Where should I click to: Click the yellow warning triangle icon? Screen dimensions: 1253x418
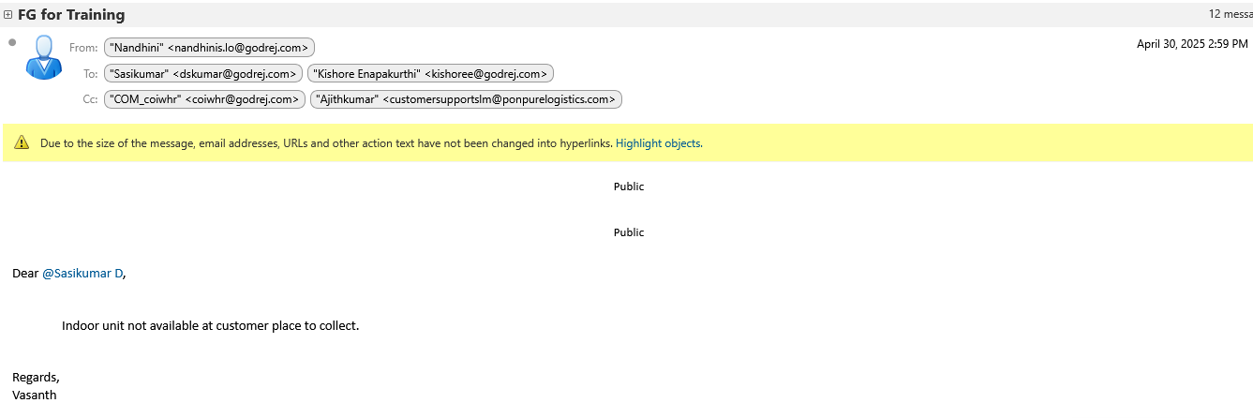click(x=22, y=143)
